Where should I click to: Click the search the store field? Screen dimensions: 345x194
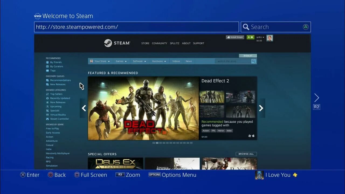233,61
